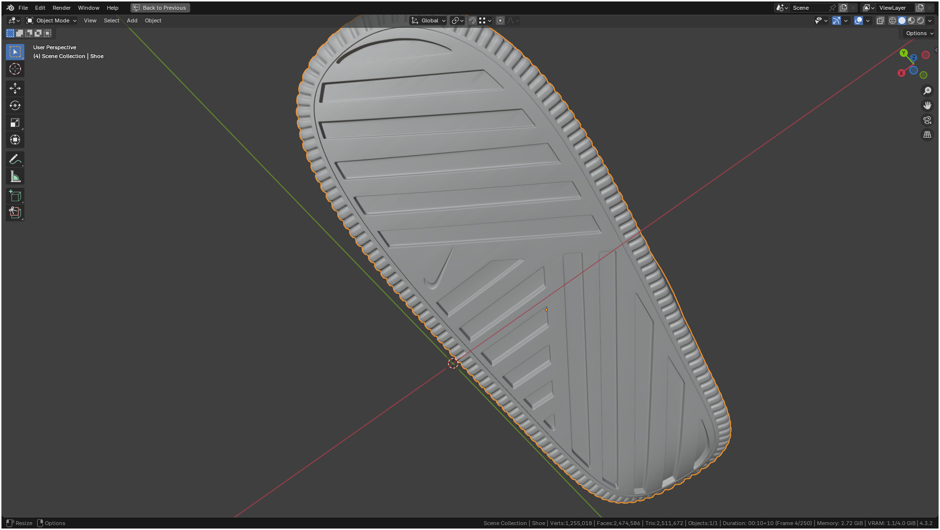
Task: Open scene browse dropdown icon
Action: pos(782,8)
